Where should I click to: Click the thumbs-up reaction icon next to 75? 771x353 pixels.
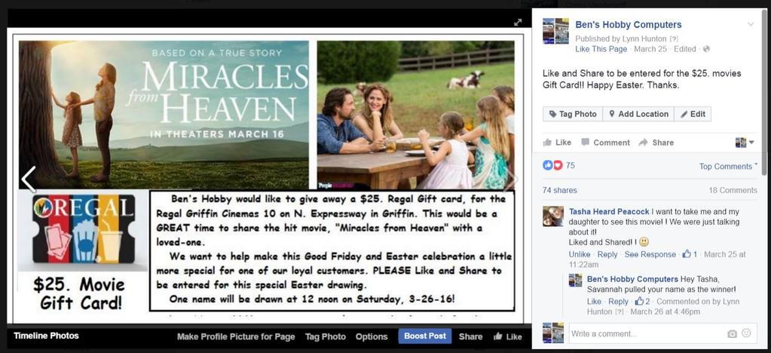coord(547,165)
